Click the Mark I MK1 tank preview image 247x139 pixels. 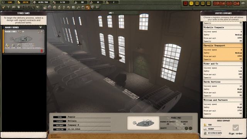(x=143, y=123)
